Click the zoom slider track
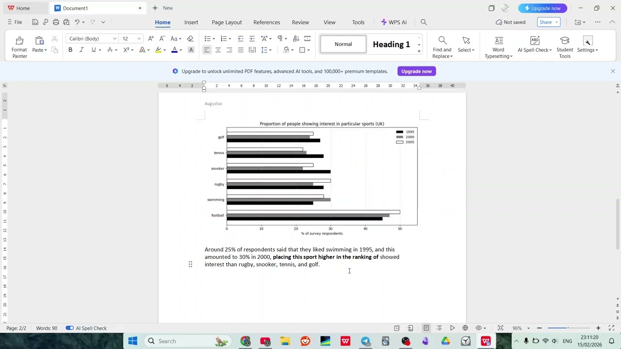 coord(569,328)
